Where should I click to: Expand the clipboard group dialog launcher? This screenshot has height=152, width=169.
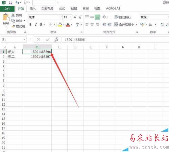25,32
